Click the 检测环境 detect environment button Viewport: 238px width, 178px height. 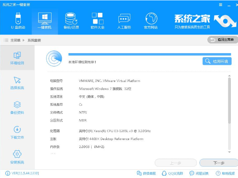click(x=217, y=61)
